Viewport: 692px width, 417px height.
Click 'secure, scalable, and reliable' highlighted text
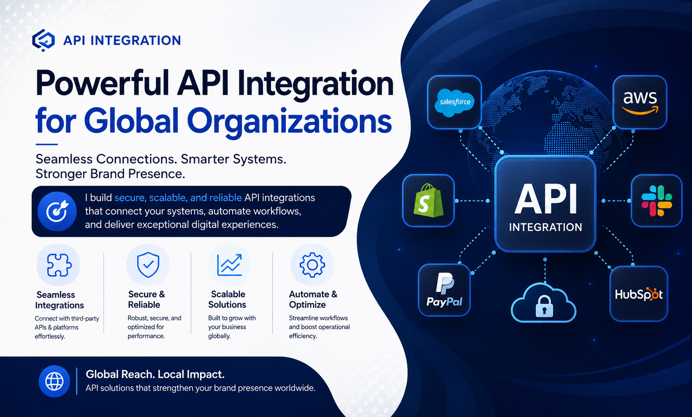(x=178, y=198)
